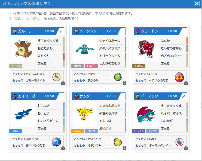Click the みず type badge
The image size is (202, 161).
[16, 131]
